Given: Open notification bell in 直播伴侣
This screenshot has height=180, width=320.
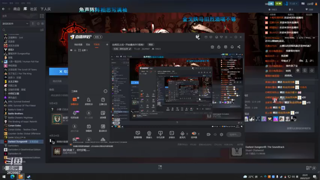Looking at the screenshot, I should point(232,47).
